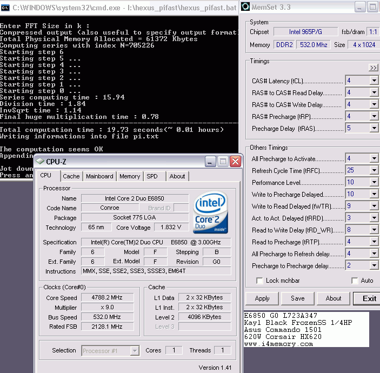The image size is (380, 373).
Task: Switch to the Cache tab in CPU-Z
Action: (x=71, y=176)
